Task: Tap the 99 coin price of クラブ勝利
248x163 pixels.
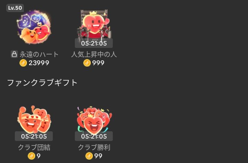Action: (98, 156)
